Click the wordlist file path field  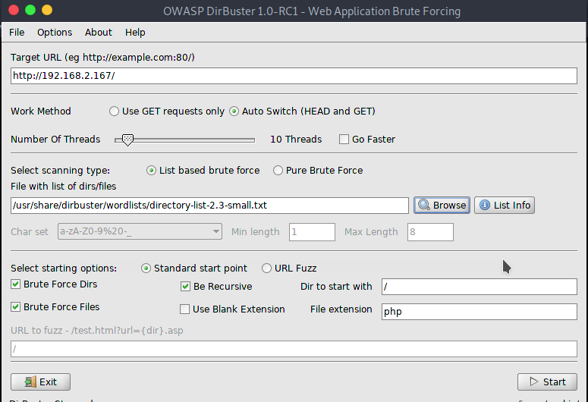click(x=209, y=206)
